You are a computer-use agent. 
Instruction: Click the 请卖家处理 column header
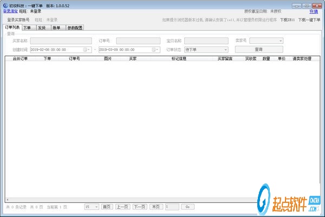pyautogui.click(x=302, y=59)
